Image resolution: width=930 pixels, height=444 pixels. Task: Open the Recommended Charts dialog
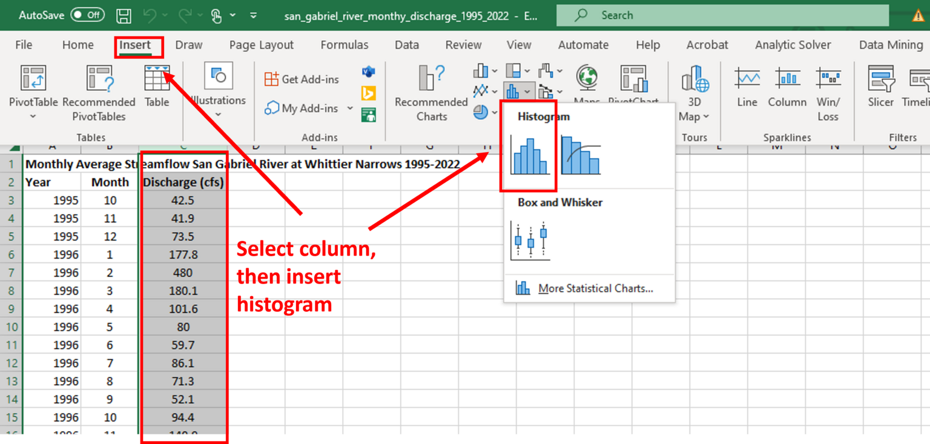click(431, 93)
